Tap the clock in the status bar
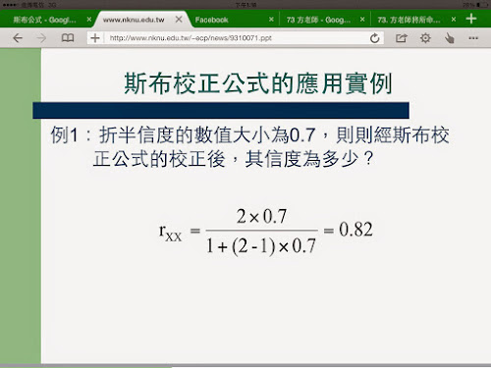The height and width of the screenshot is (368, 491). pyautogui.click(x=245, y=5)
